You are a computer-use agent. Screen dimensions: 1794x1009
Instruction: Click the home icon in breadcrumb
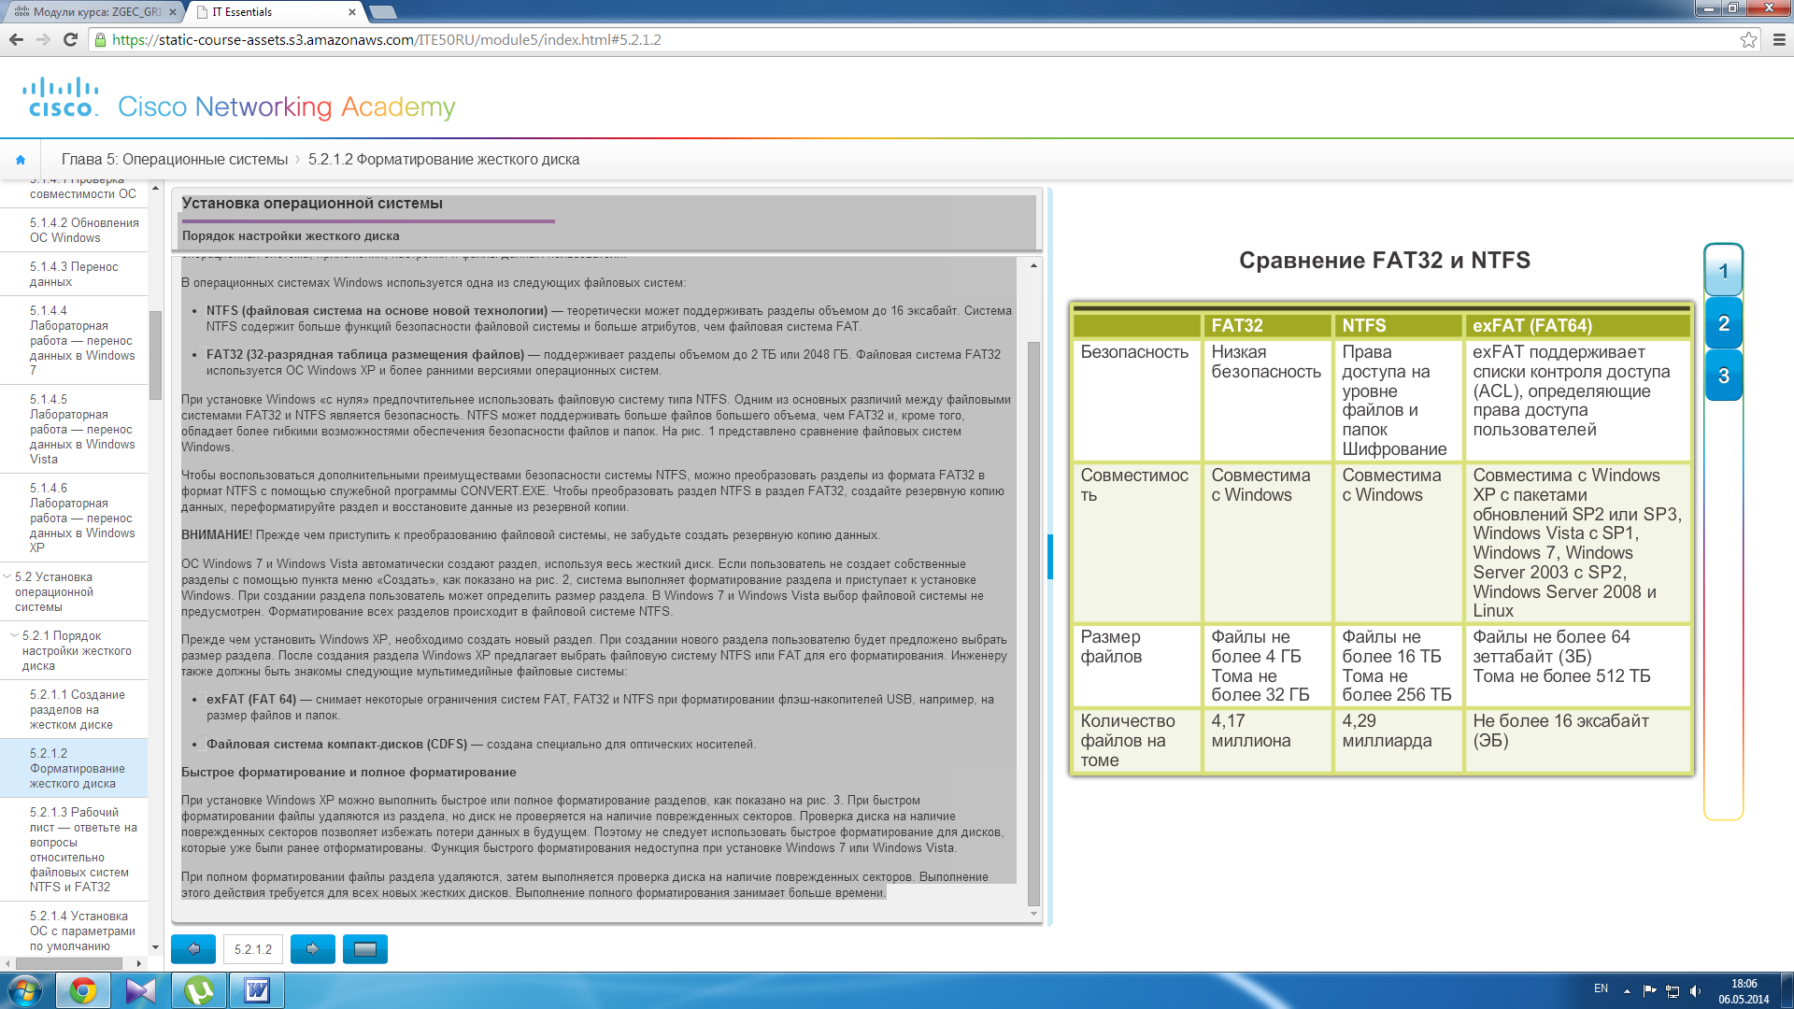(x=21, y=160)
